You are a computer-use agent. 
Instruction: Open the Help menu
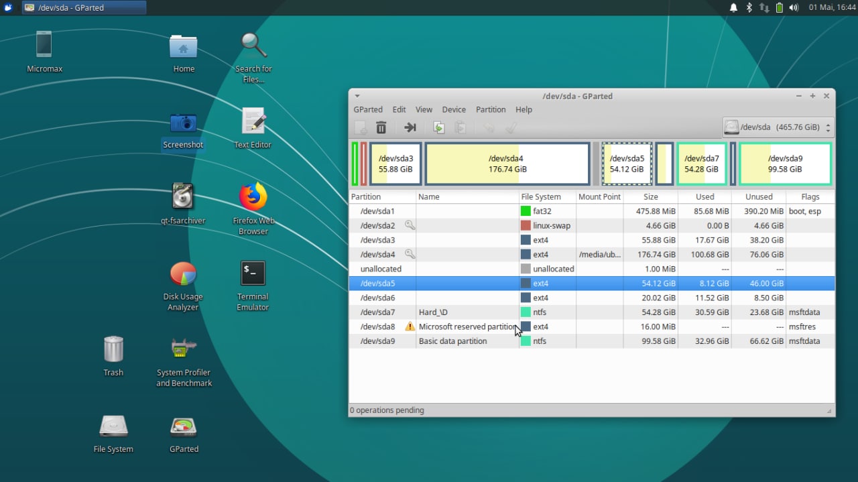click(x=524, y=109)
